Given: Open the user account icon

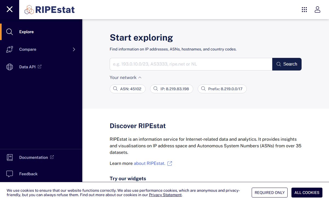Looking at the screenshot, I should (x=317, y=10).
